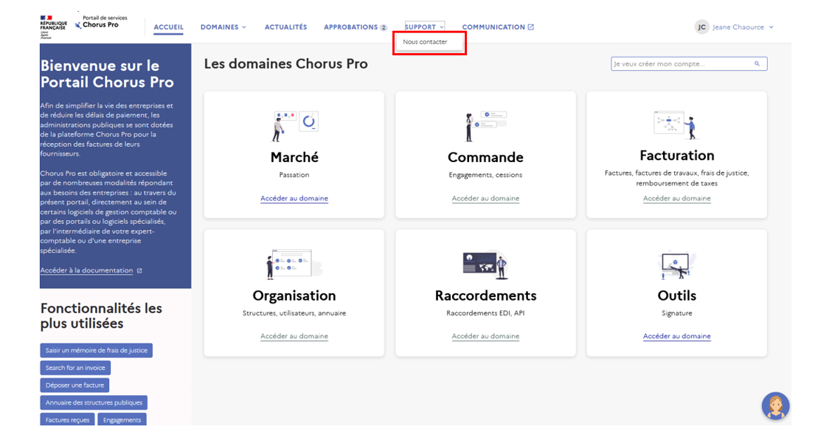The width and height of the screenshot is (815, 437).
Task: Open the Communication menu link
Action: [x=493, y=27]
